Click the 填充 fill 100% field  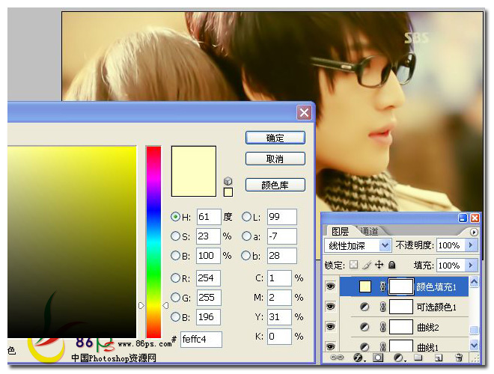tap(451, 266)
